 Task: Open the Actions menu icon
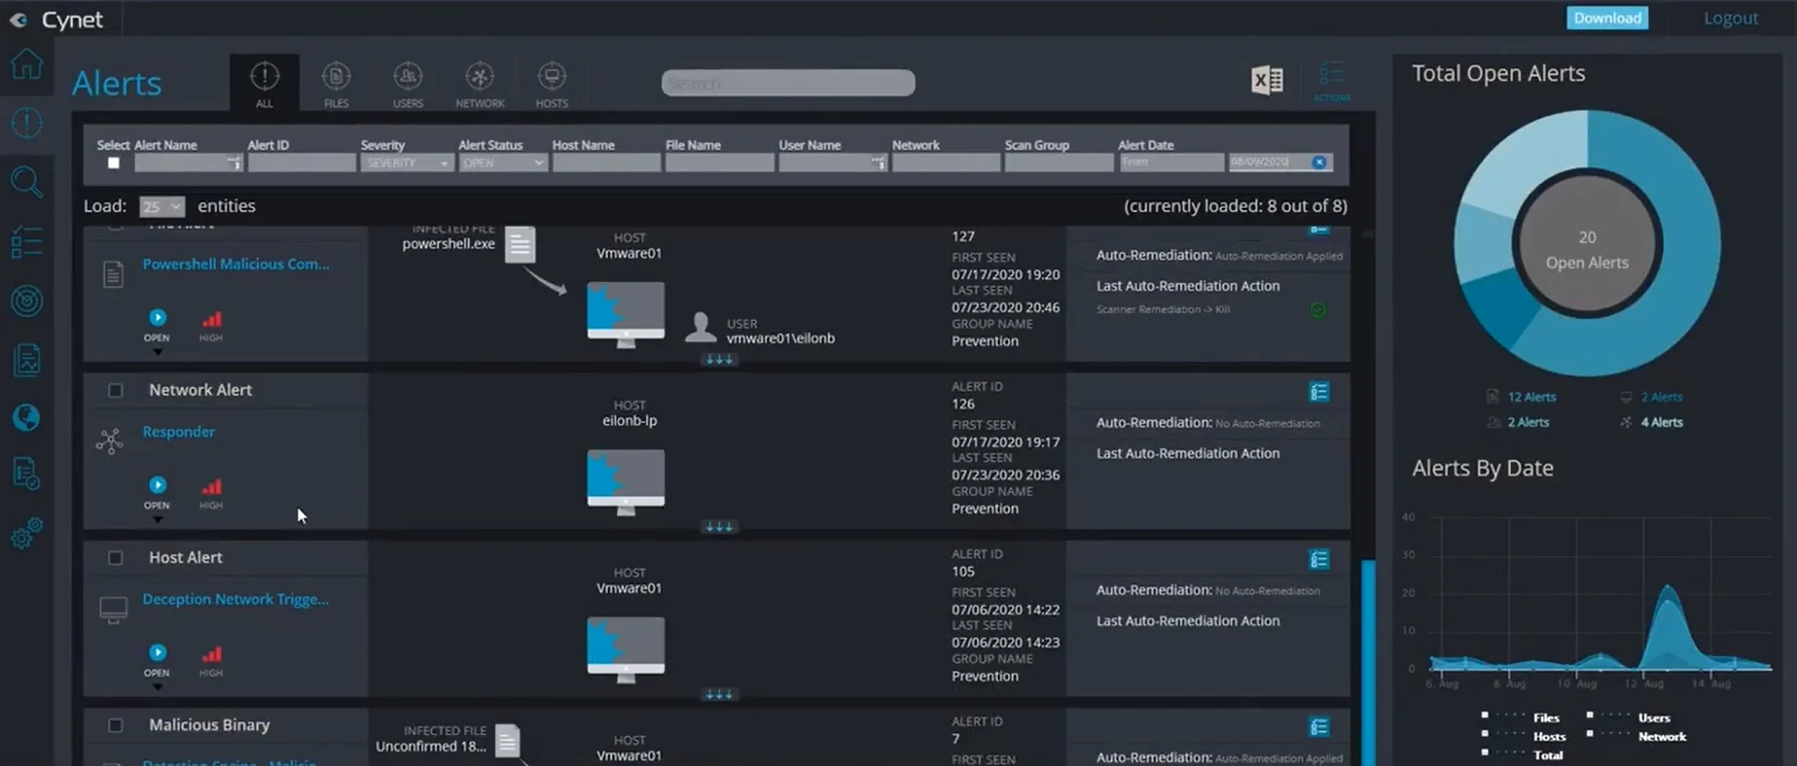tap(1332, 81)
